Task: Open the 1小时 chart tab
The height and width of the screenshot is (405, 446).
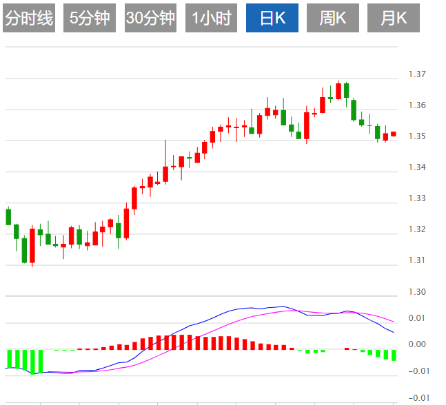Action: tap(211, 18)
